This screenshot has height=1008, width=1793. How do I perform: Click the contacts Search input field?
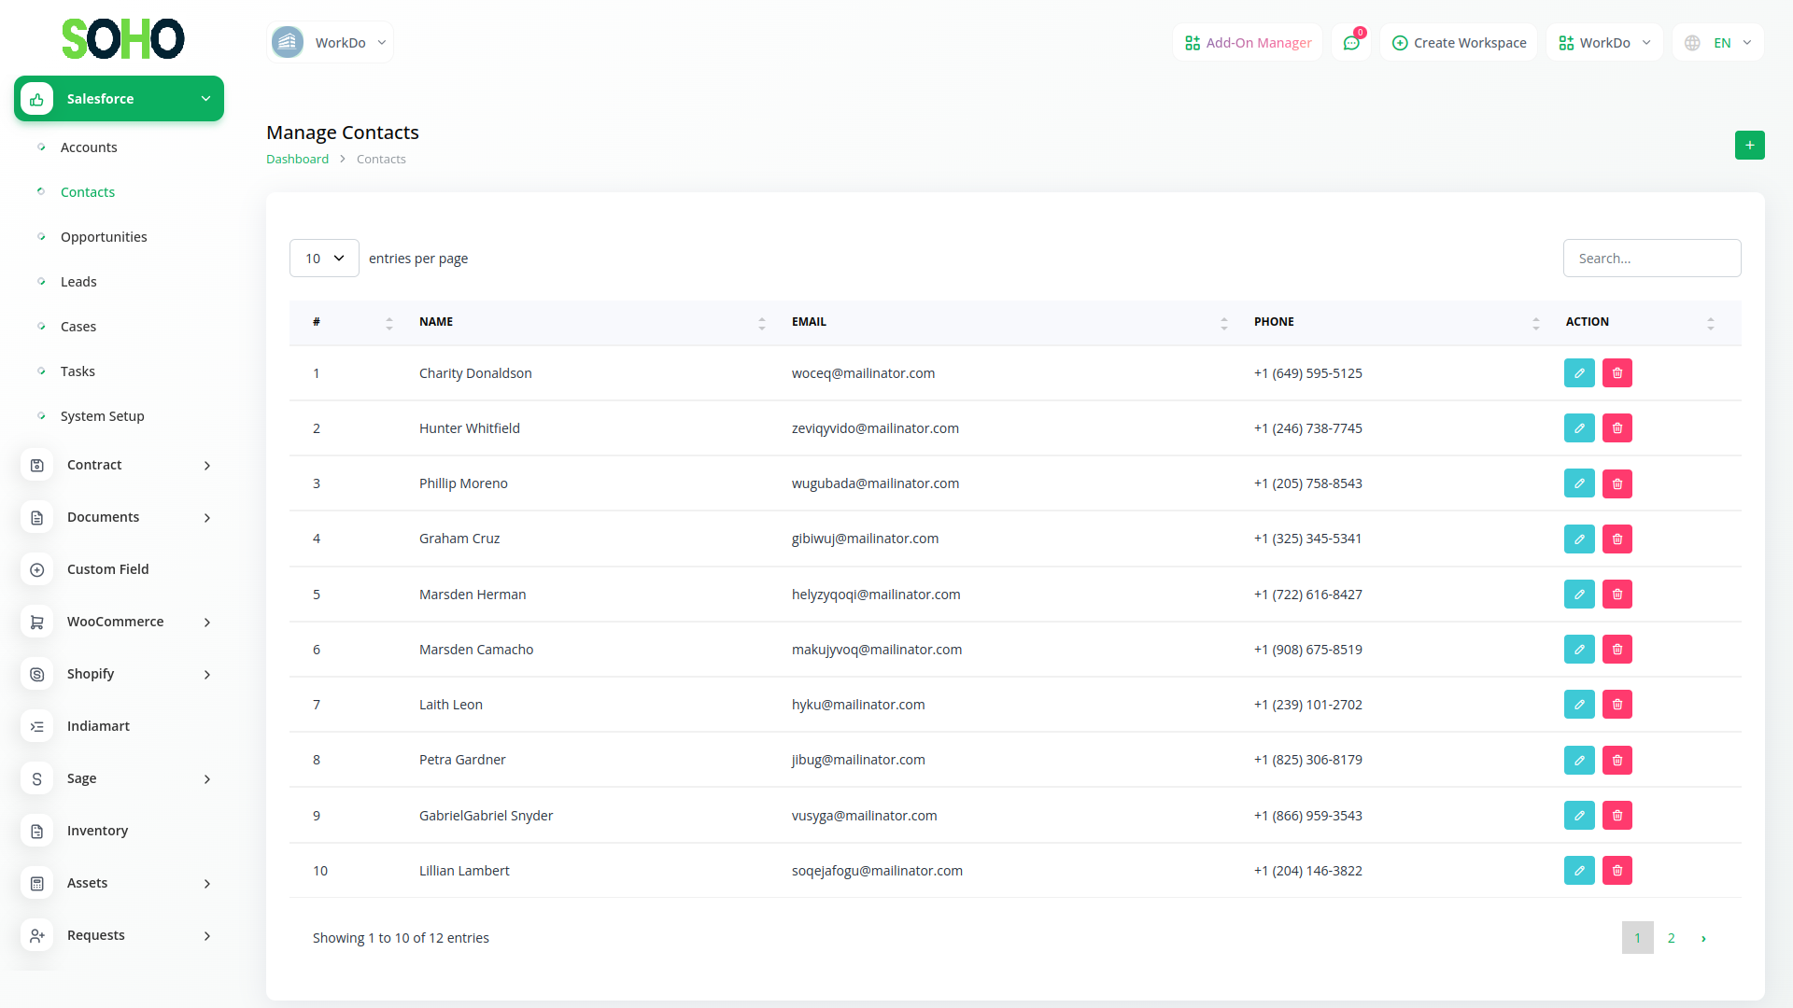pos(1651,259)
